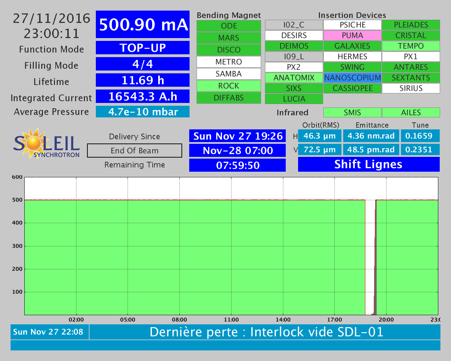Click the pink PUMA beamline indicator
Image resolution: width=451 pixels, height=361 pixels.
[x=352, y=36]
